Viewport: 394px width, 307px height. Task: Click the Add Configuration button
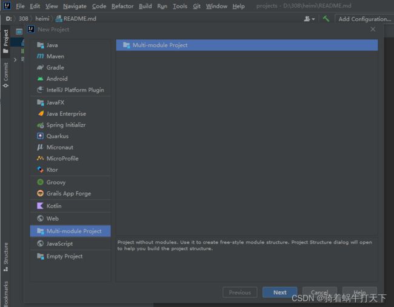click(364, 19)
